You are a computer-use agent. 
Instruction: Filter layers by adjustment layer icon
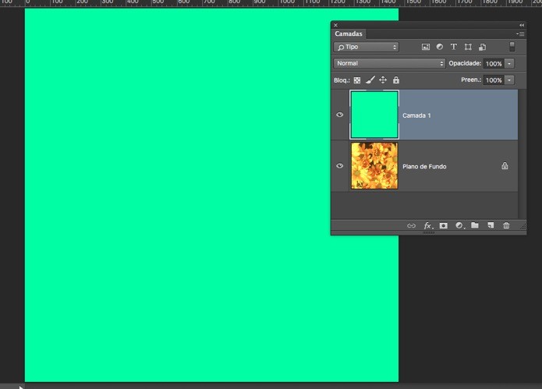(x=439, y=47)
